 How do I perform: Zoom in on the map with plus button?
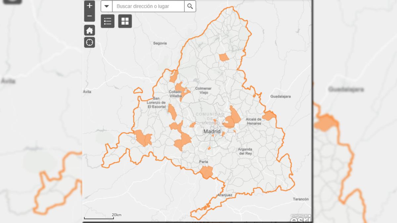(89, 6)
